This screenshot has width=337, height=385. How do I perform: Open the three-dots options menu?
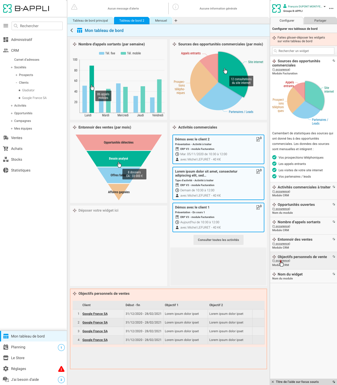tap(331, 8)
